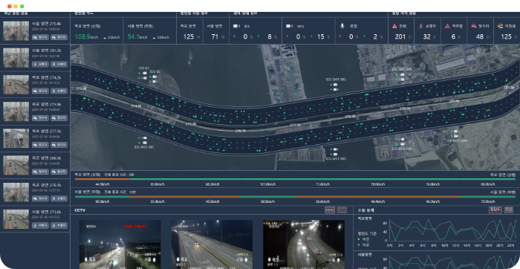Click the orange vehicle icon showing 125
Screen dimensions: 520x269
coord(500,26)
